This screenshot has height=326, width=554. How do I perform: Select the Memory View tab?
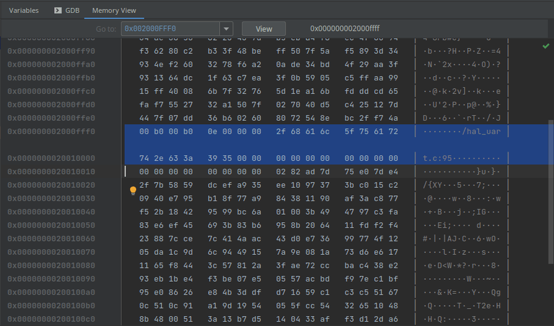(x=114, y=10)
